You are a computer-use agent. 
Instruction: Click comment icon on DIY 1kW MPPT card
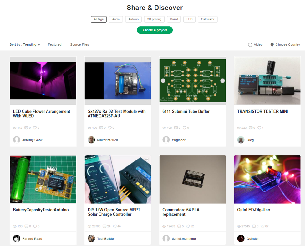click(x=104, y=226)
